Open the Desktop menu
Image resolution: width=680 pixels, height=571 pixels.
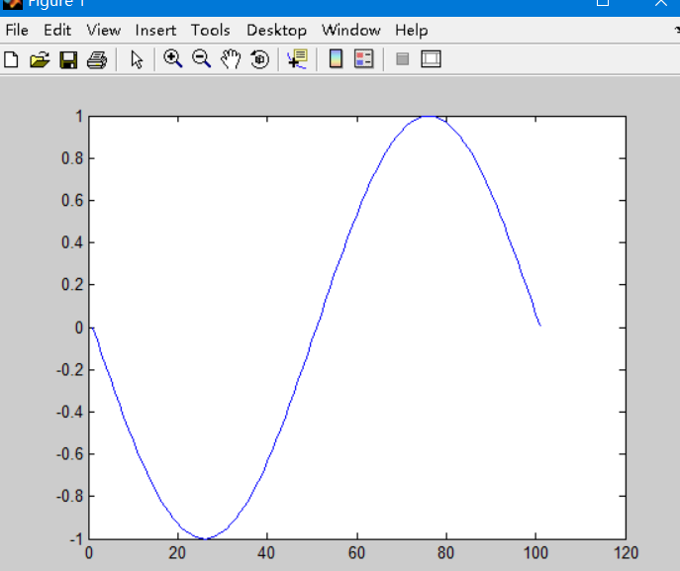pyautogui.click(x=277, y=31)
